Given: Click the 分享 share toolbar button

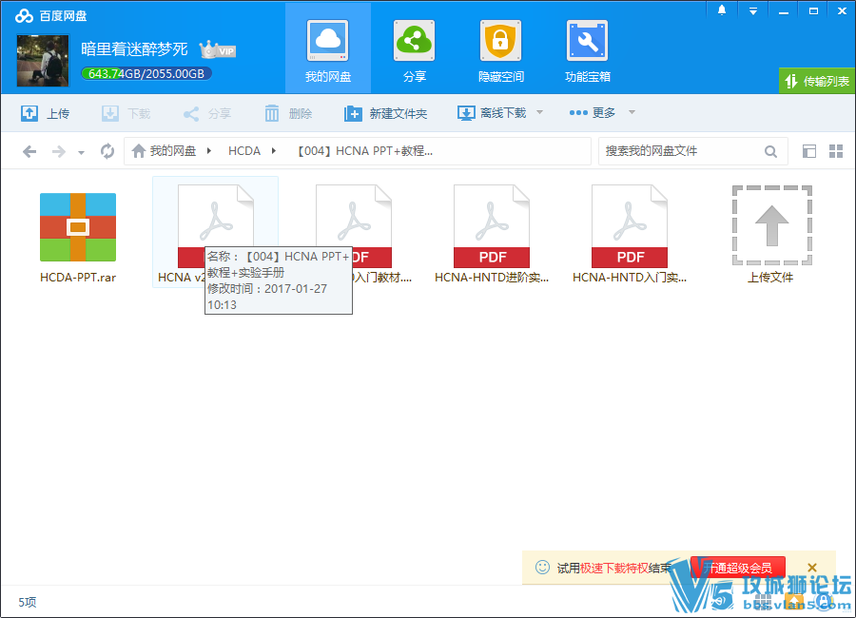Looking at the screenshot, I should click(x=207, y=113).
